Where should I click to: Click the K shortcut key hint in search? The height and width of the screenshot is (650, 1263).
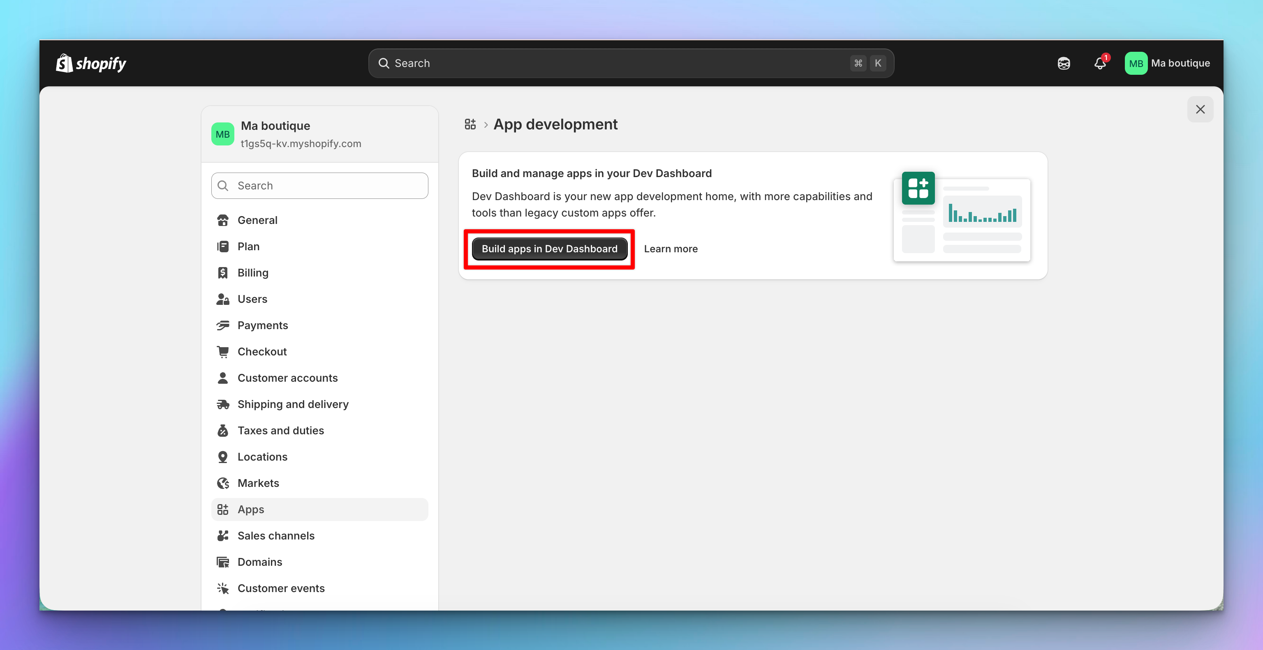coord(878,63)
